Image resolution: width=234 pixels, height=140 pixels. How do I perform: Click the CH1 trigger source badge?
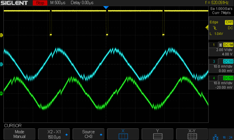pyautogui.click(x=229, y=22)
